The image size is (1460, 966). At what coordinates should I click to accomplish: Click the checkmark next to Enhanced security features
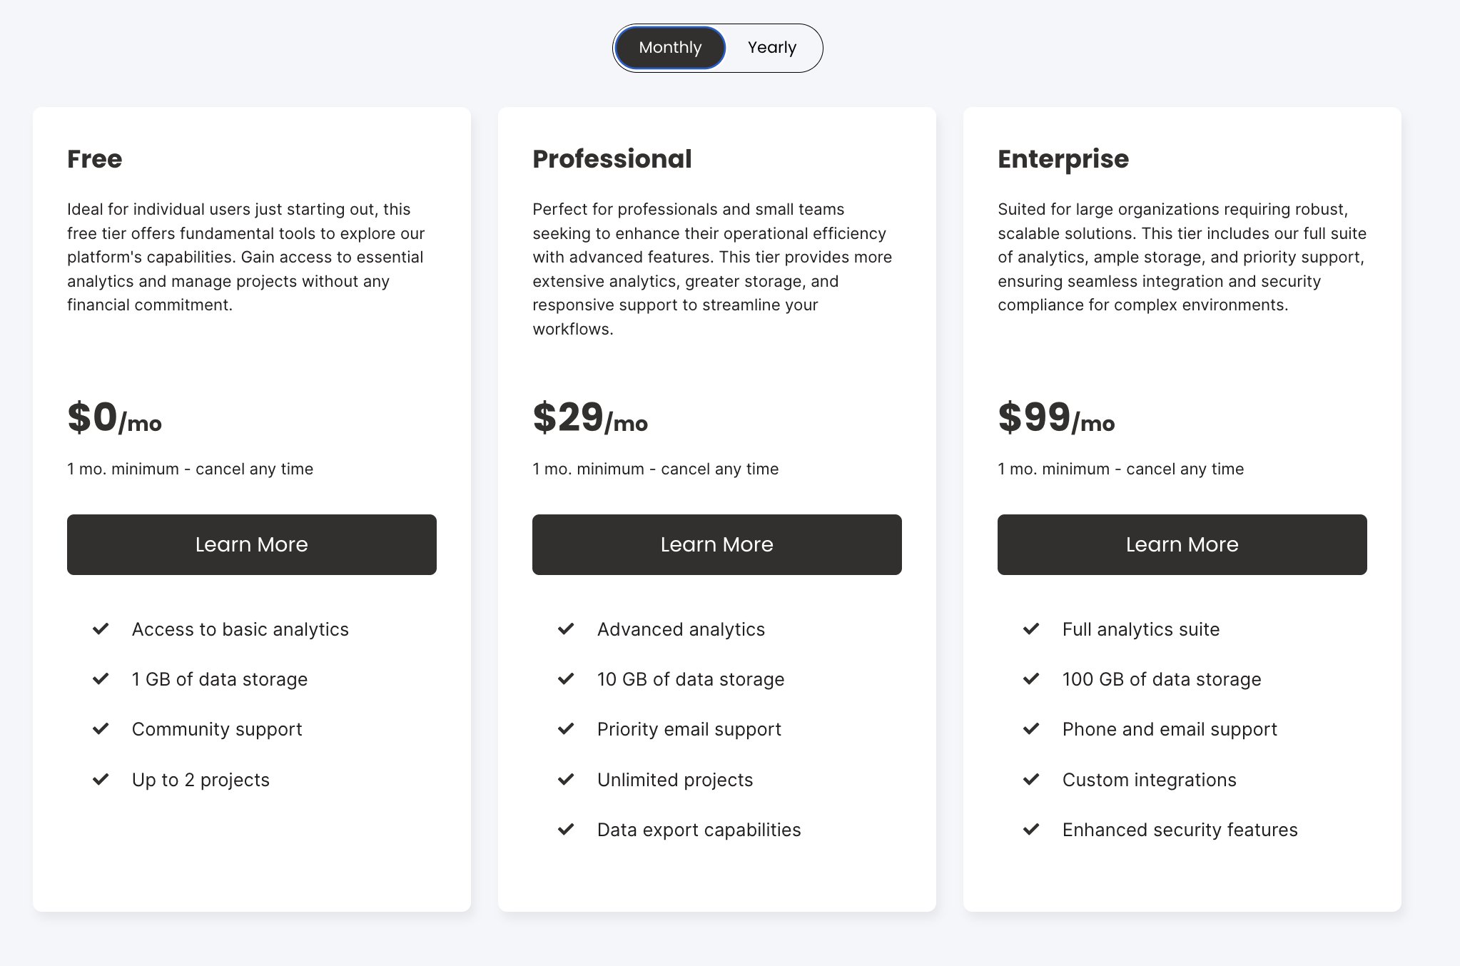coord(1031,829)
